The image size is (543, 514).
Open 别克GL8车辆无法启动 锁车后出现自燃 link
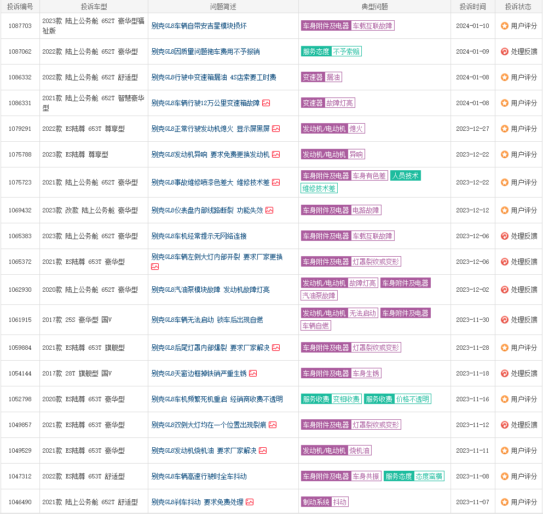[x=207, y=320]
